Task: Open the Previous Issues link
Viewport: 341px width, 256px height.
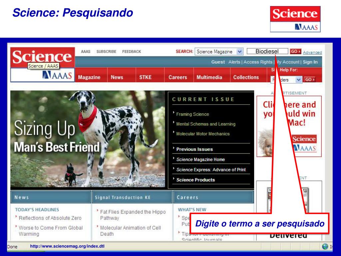Action: (194, 149)
